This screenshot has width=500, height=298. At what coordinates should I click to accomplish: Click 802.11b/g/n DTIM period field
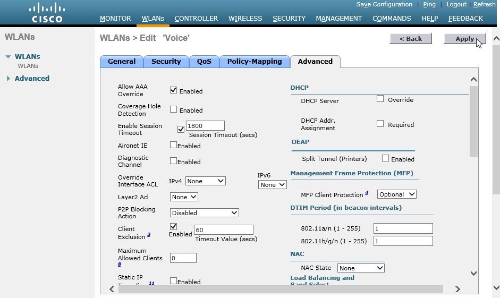tap(403, 241)
